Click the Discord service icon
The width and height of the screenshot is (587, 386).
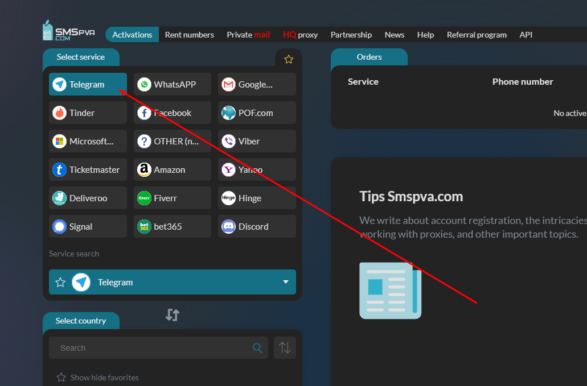pos(228,226)
